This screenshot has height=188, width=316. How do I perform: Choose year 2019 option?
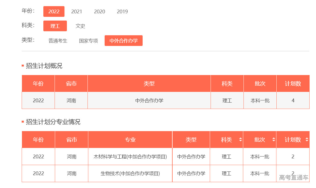click(x=122, y=11)
